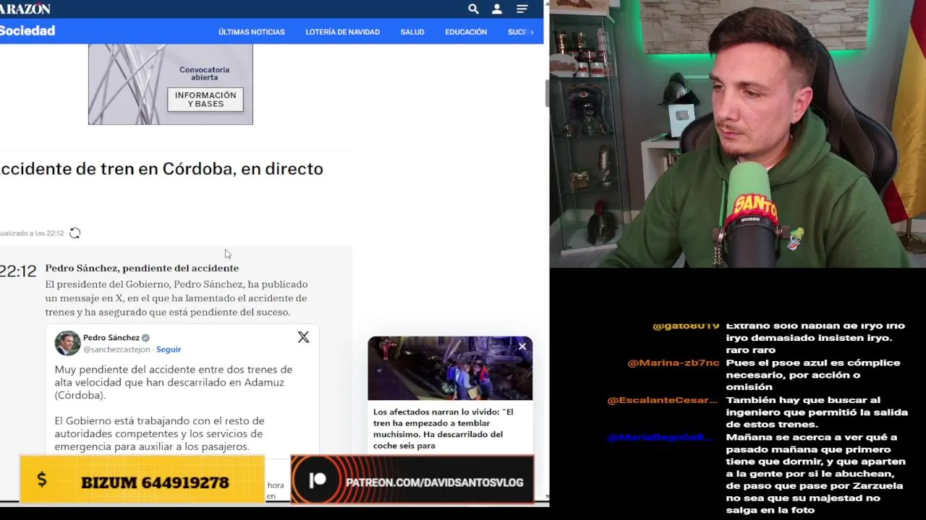Screen dimensions: 926x520
Task: Click chat username @Marina-zb7nc
Action: click(673, 363)
